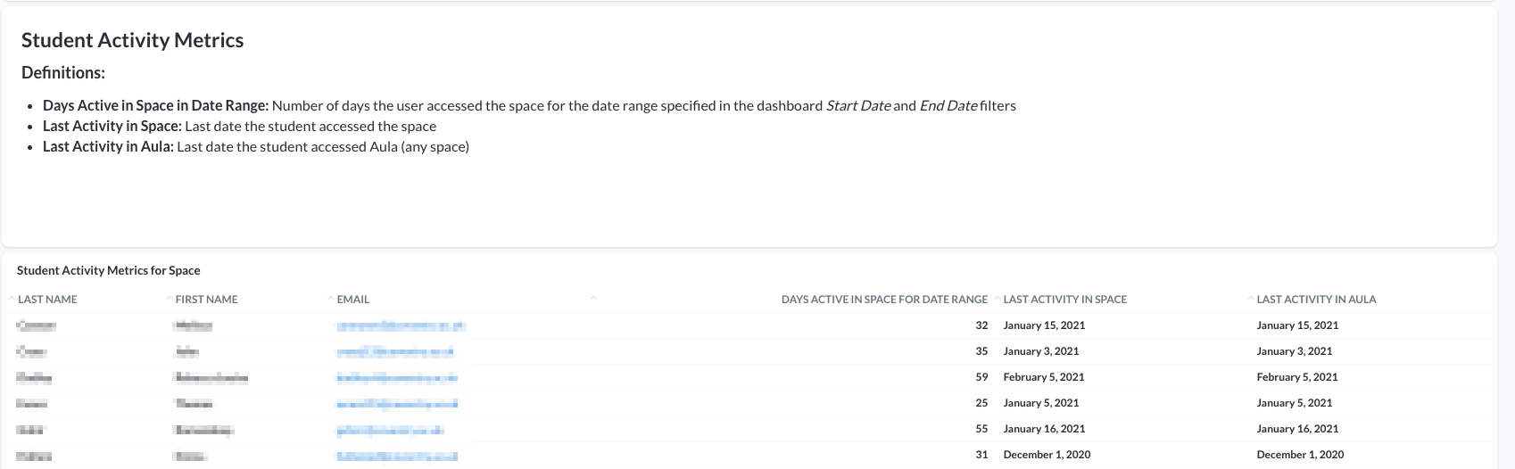Click the sort caret beside LAST NAME
1515x469 pixels.
pyautogui.click(x=12, y=297)
